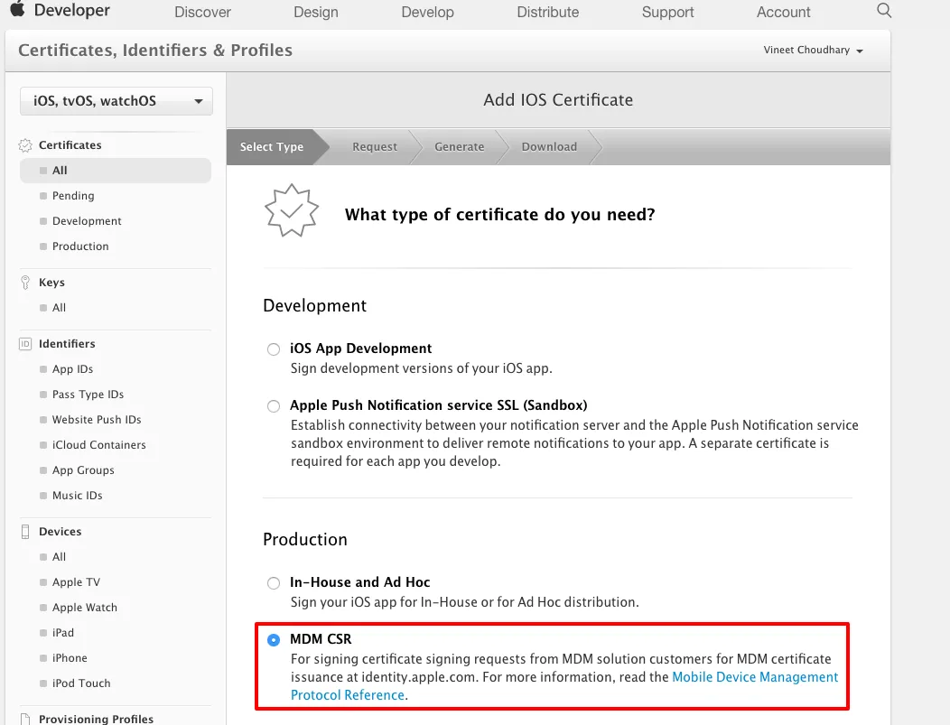The image size is (950, 725).
Task: Choose Apple Push Notification service SSL (Sandbox)
Action: point(274,406)
